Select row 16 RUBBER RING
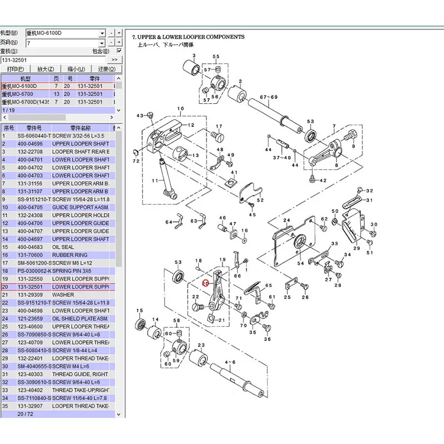The height and width of the screenshot is (444, 444). click(x=58, y=255)
